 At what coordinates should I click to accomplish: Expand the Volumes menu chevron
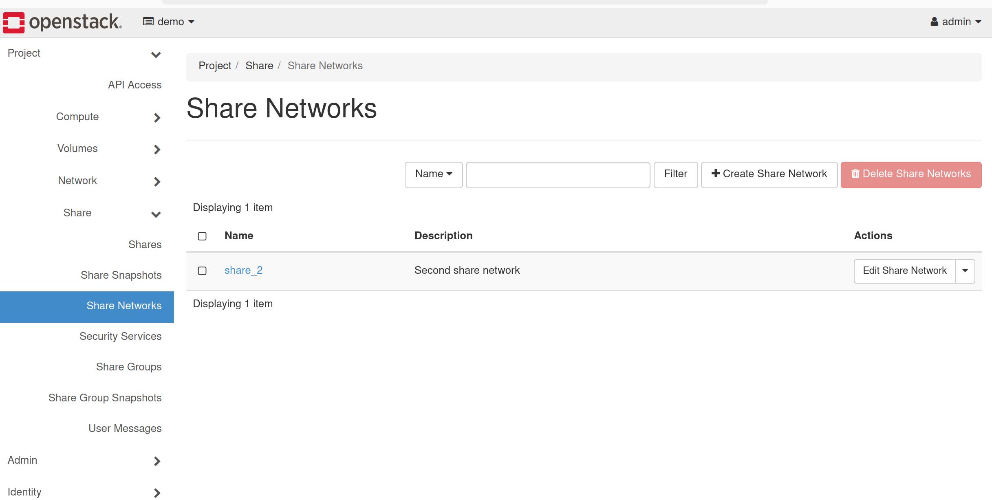click(157, 150)
